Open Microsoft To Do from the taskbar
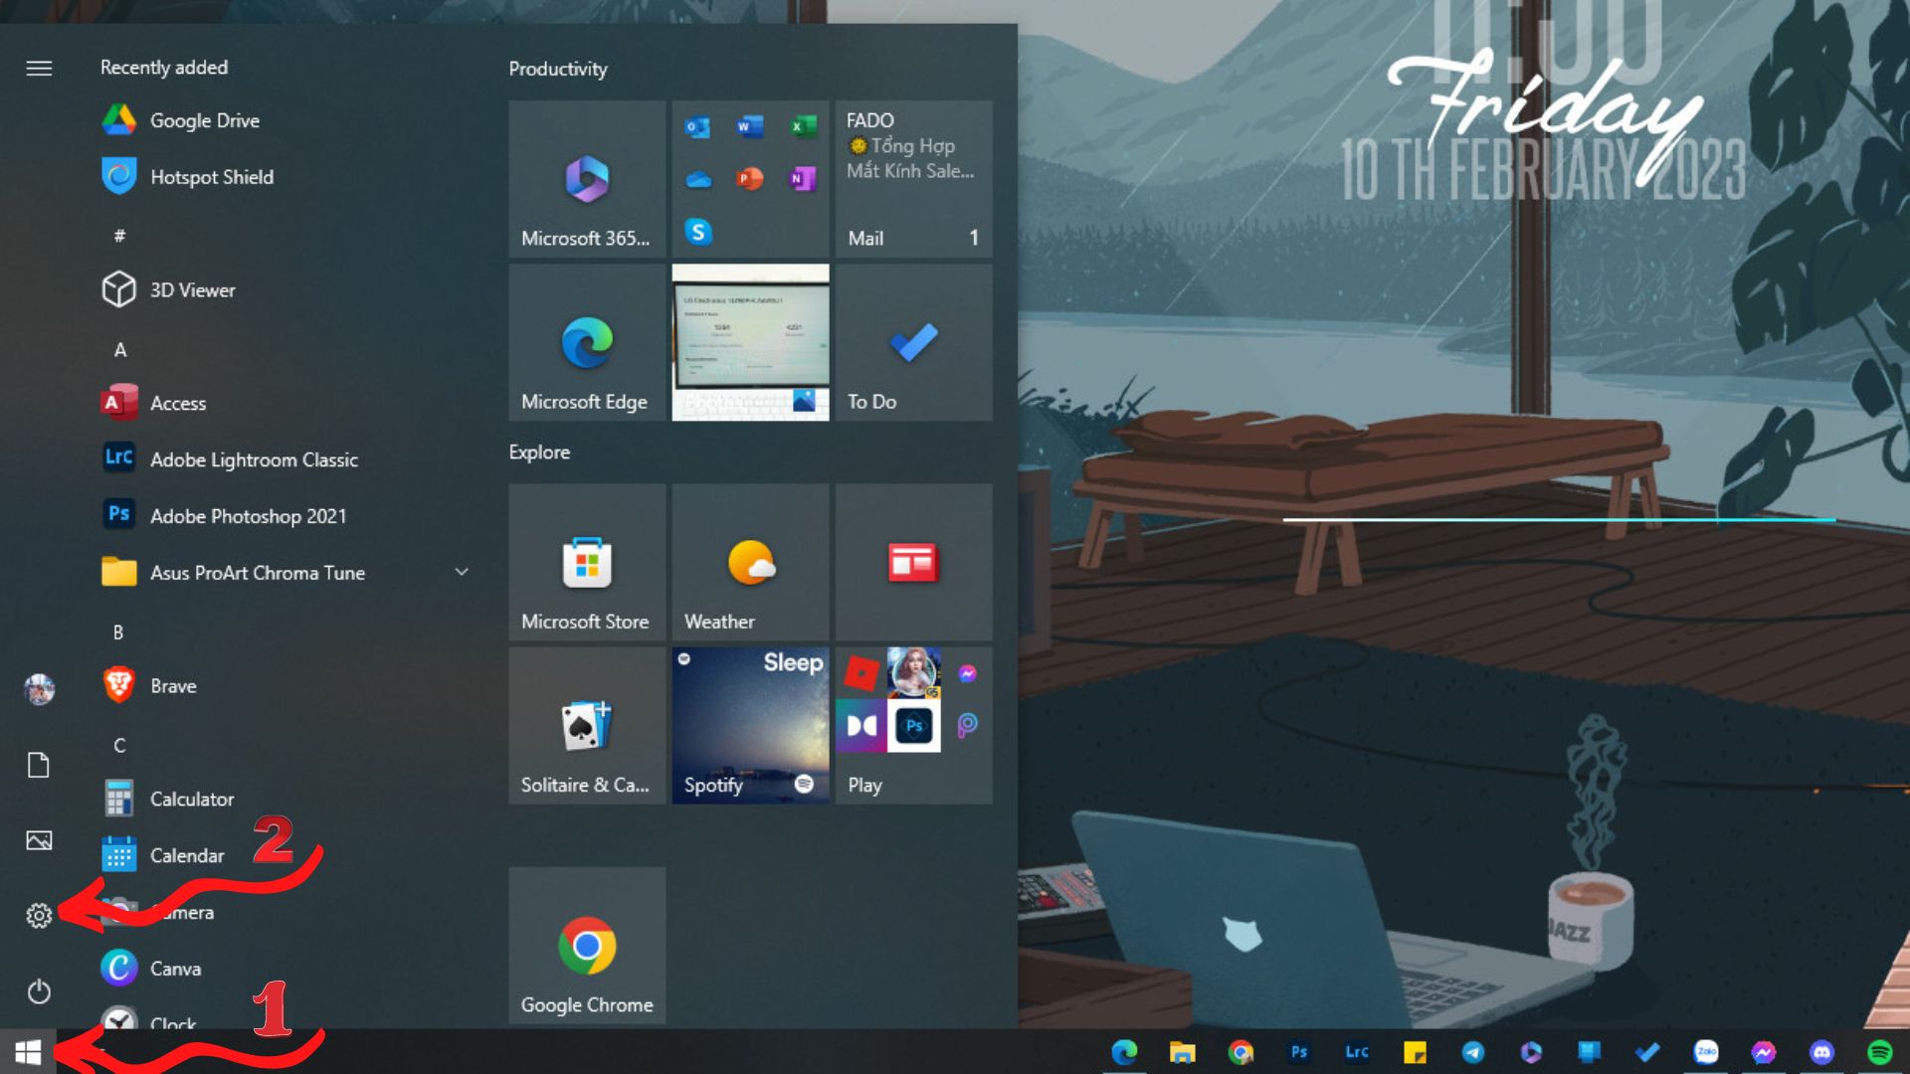 (1647, 1052)
